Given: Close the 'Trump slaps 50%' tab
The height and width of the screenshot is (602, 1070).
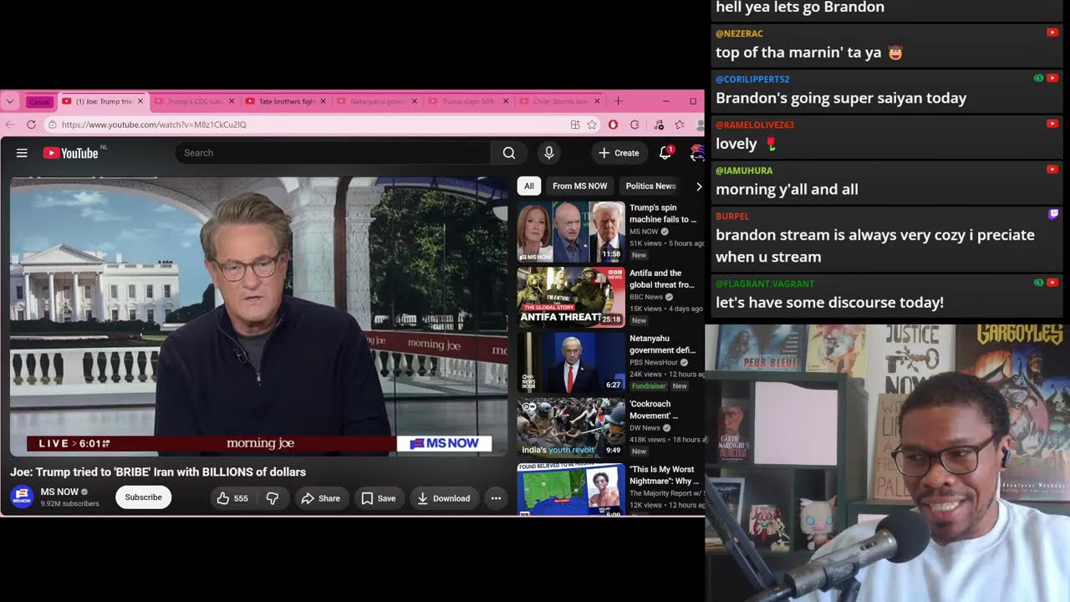Looking at the screenshot, I should click(x=506, y=101).
